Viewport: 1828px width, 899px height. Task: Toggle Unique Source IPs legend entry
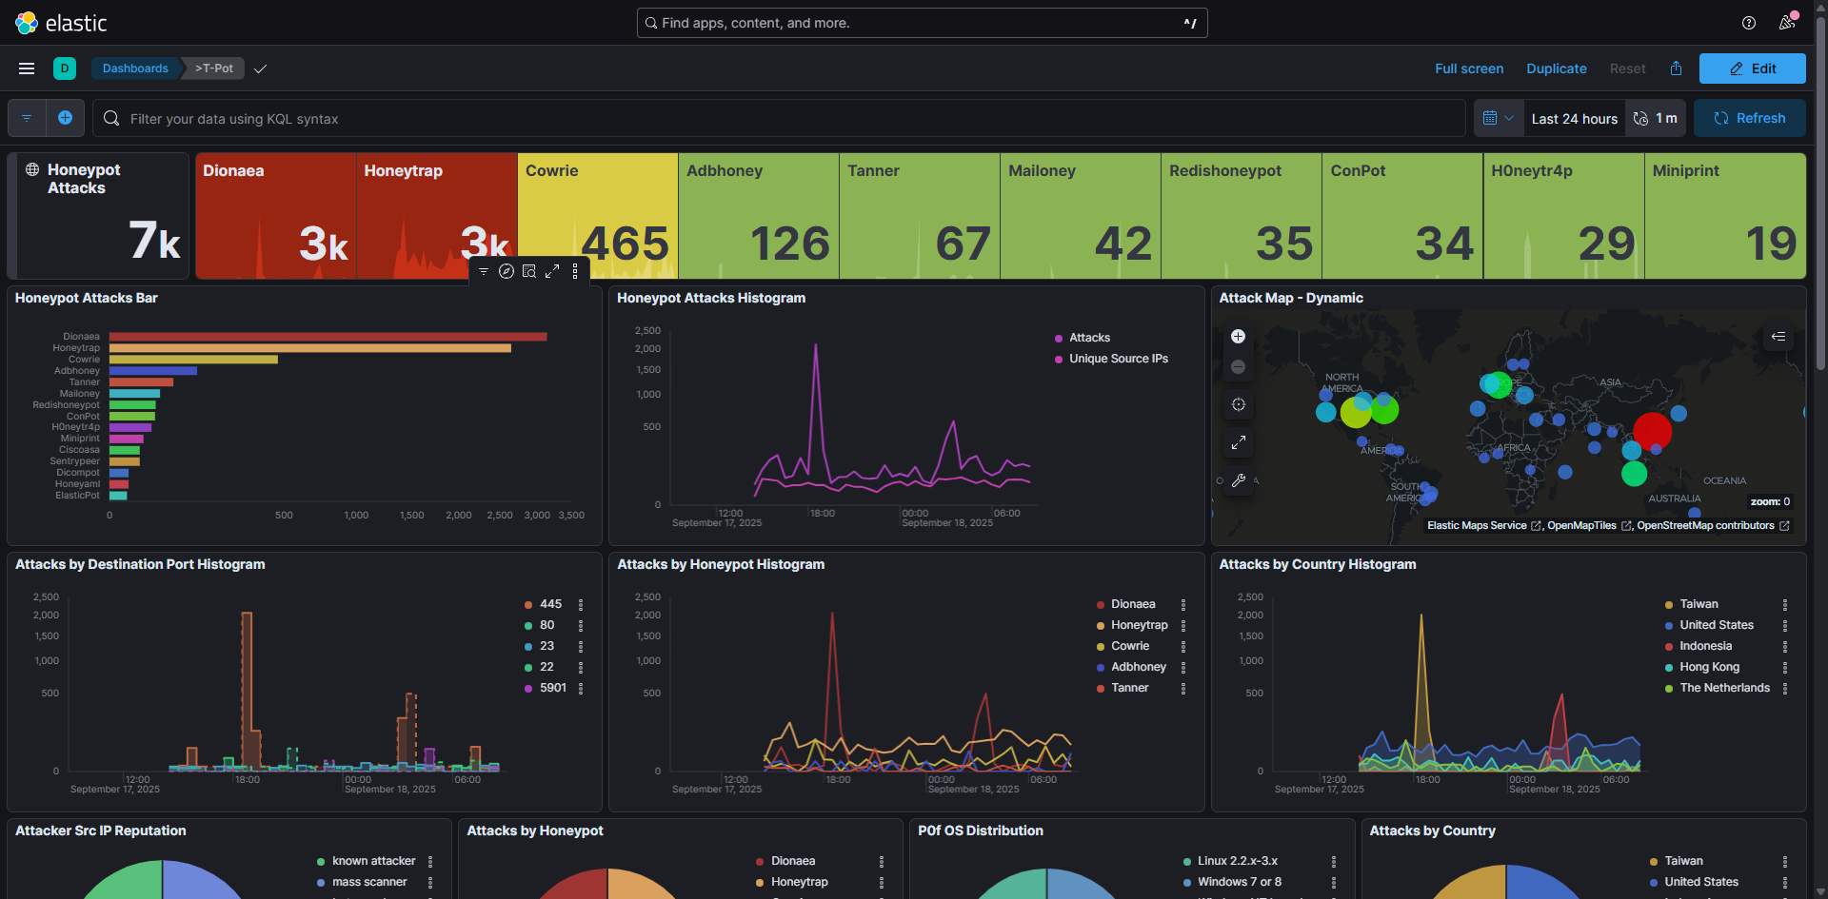coord(1118,359)
